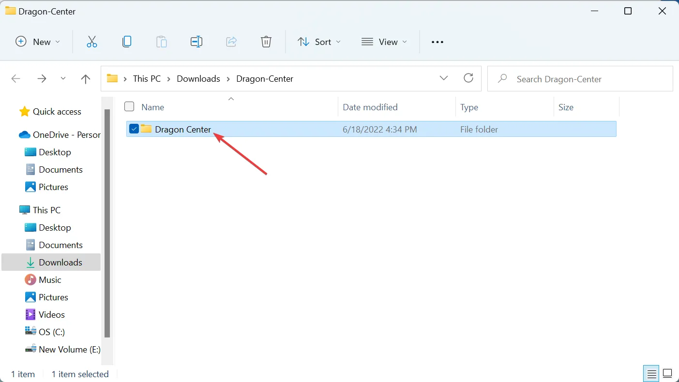The image size is (679, 382).
Task: Uncheck the Dragon Center folder checkbox
Action: point(134,129)
